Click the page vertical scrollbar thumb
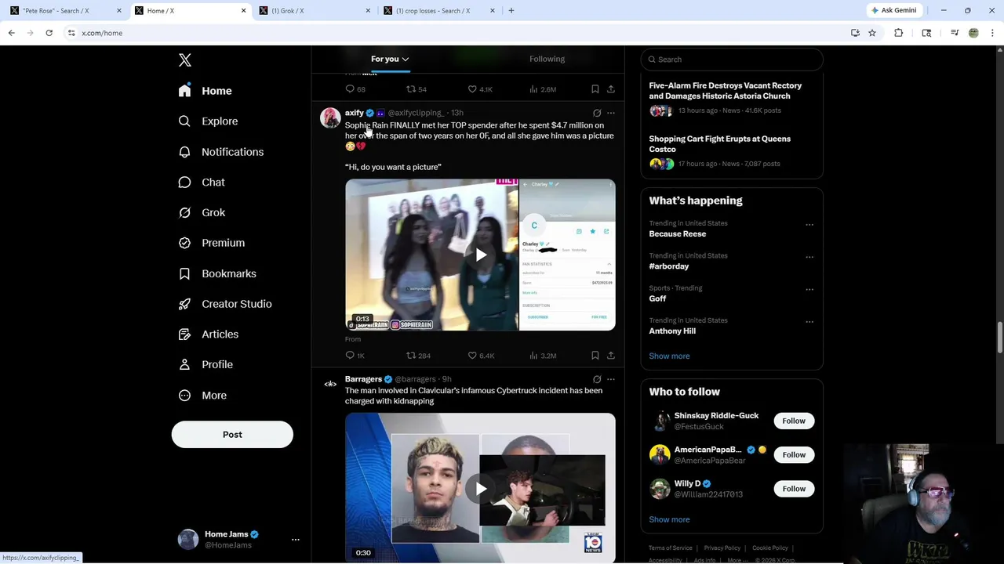1004x564 pixels. [x=999, y=337]
